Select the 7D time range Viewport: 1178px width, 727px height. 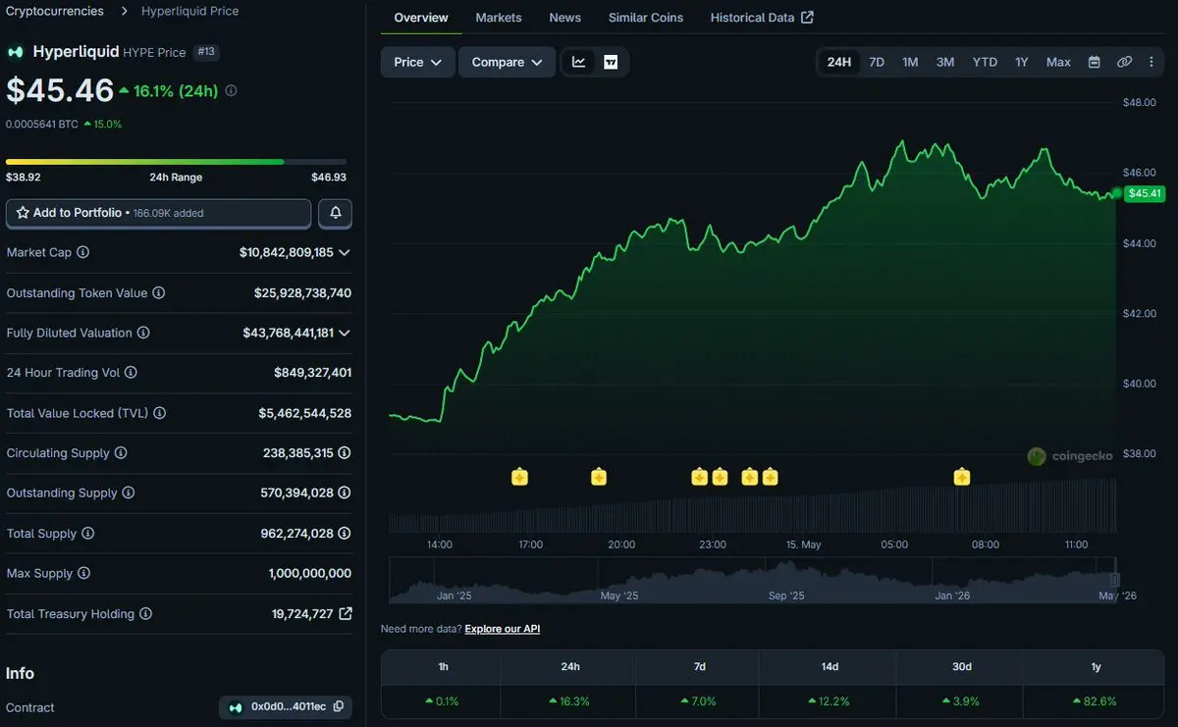pyautogui.click(x=877, y=62)
